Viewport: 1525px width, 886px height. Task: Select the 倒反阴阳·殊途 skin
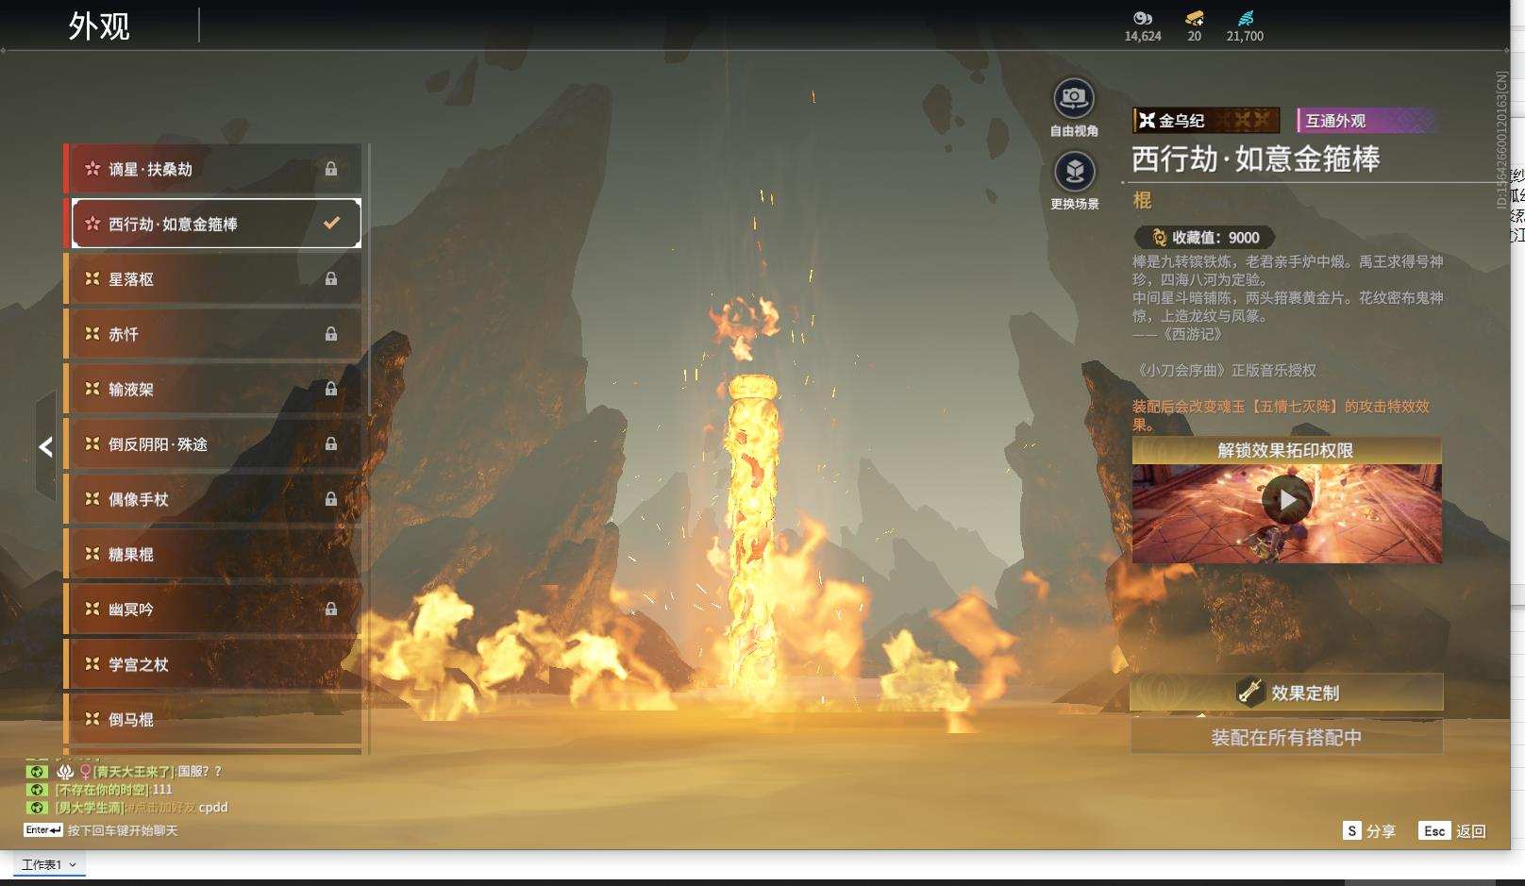click(x=213, y=443)
